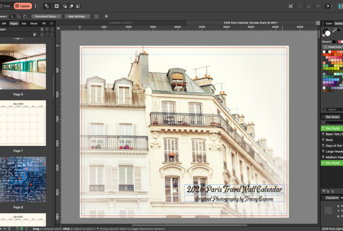Image resolution: width=343 pixels, height=231 pixels.
Task: Click the alignment icon in top toolbar
Action: point(318,6)
